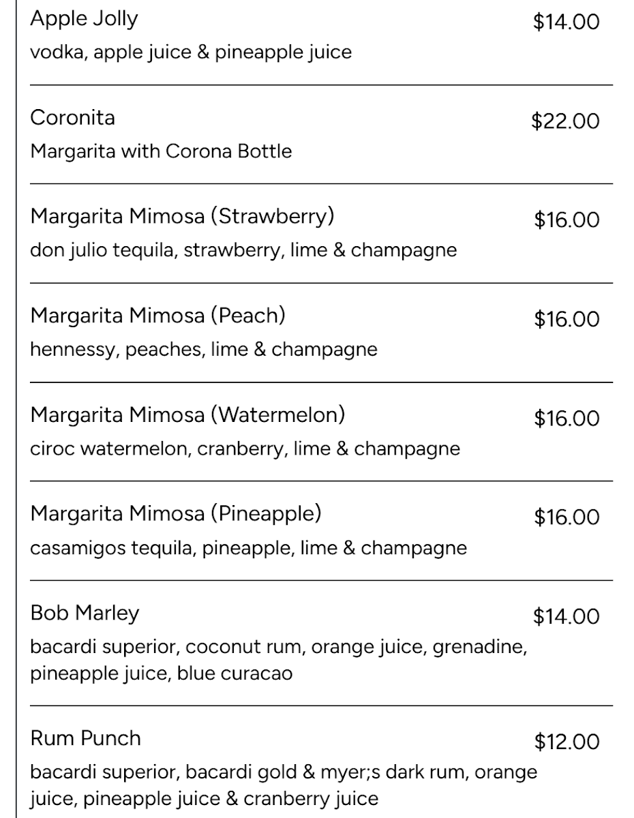Click the Strawberry mimosa $16.00 price
This screenshot has width=634, height=818.
tap(567, 220)
